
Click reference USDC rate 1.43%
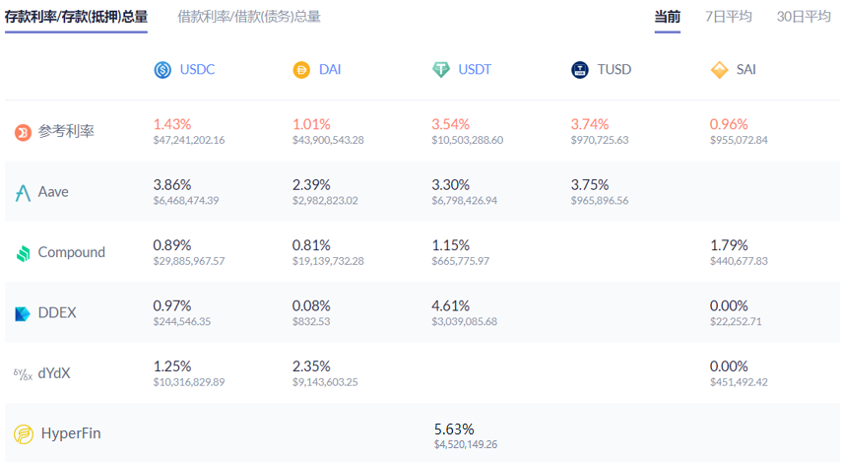[x=172, y=124]
